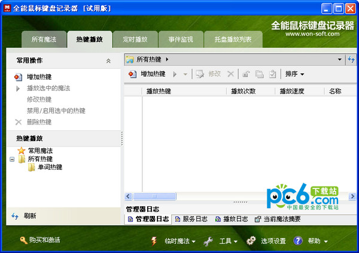The width and height of the screenshot is (359, 253).
Task: Open the 播放日志 log tab
Action: (x=232, y=219)
